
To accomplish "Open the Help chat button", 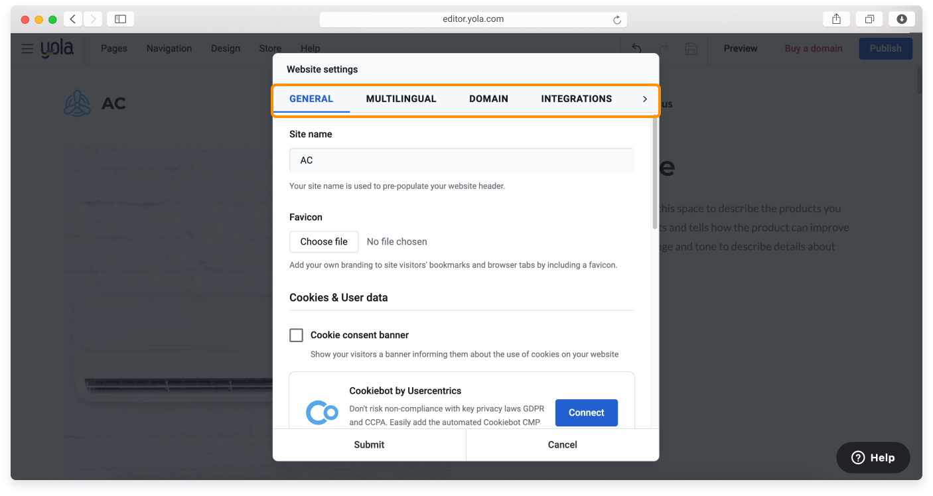I will [x=873, y=458].
